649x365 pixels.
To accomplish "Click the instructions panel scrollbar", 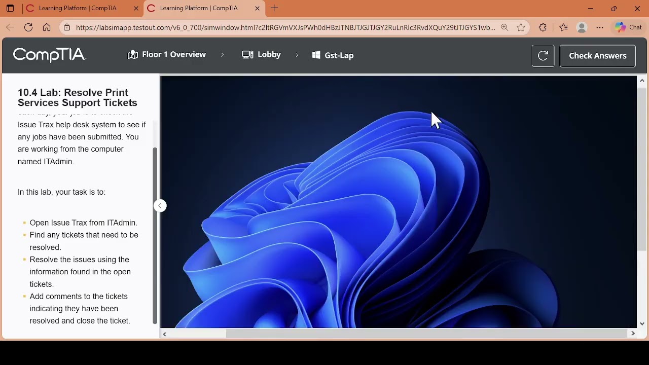I will point(155,236).
